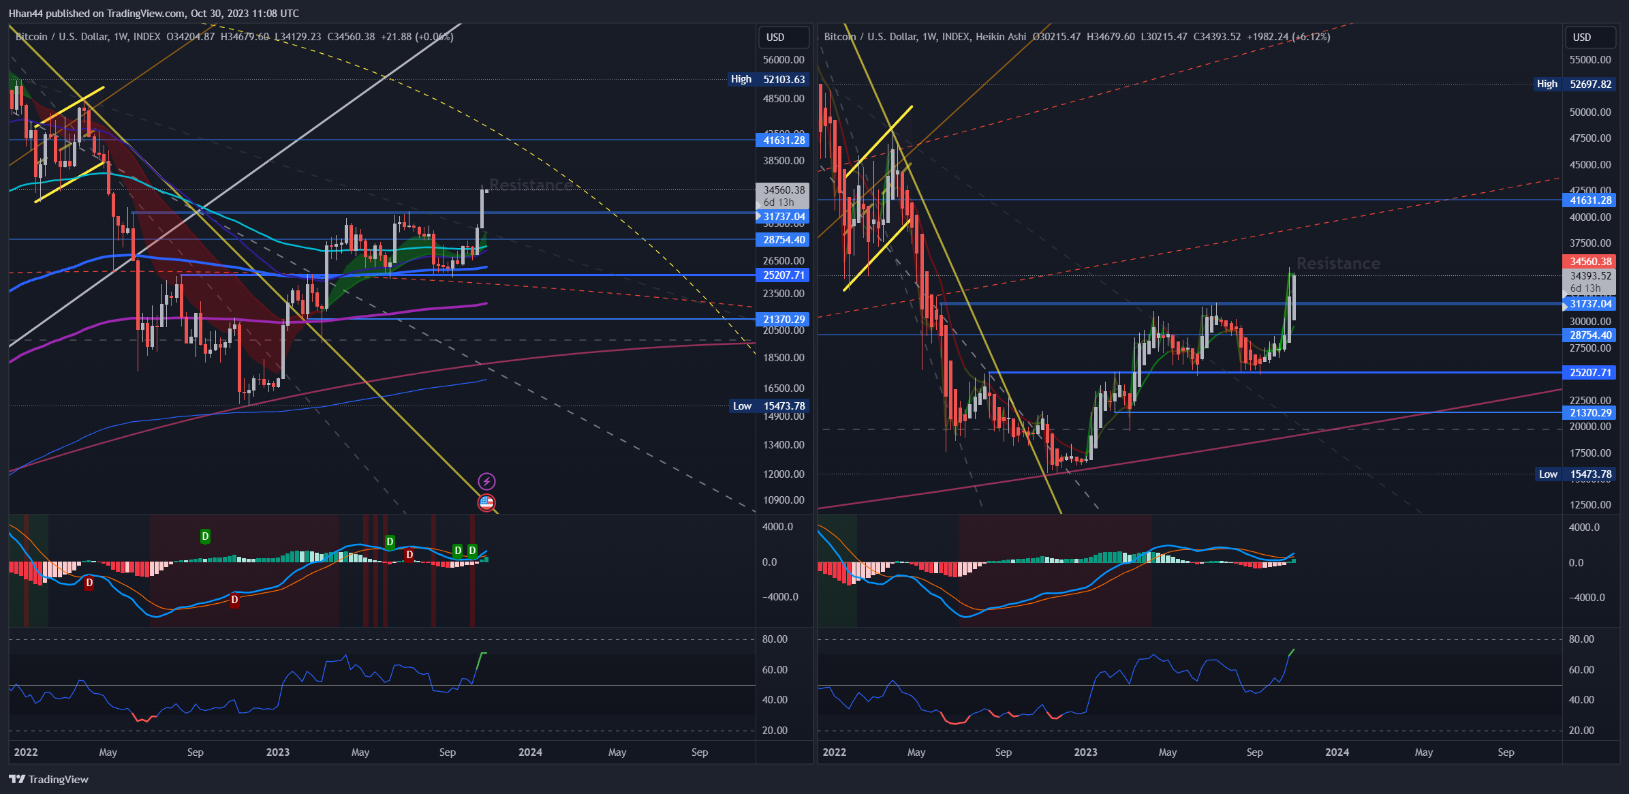Select the 28754.40 line label on left chart
The width and height of the screenshot is (1629, 794).
[784, 240]
